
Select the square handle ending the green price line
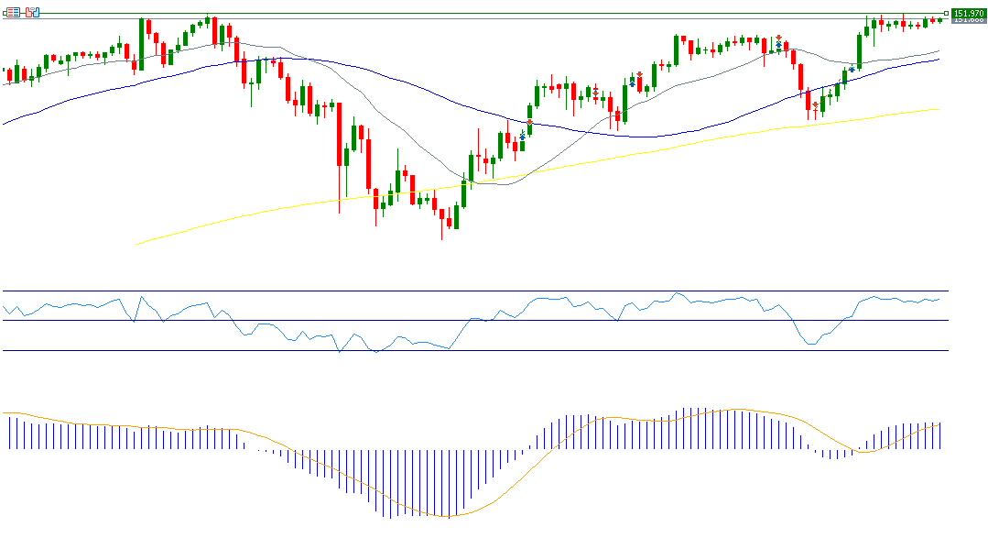pos(946,13)
